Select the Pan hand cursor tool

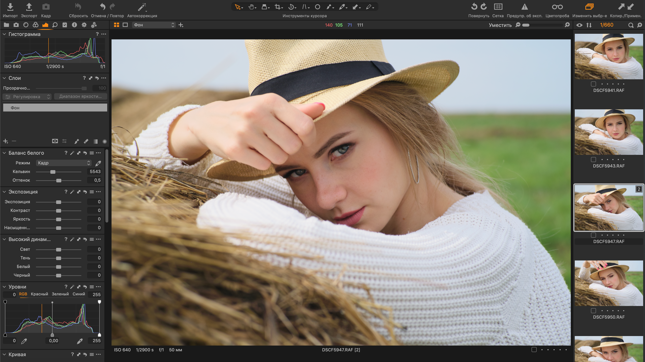tap(251, 7)
